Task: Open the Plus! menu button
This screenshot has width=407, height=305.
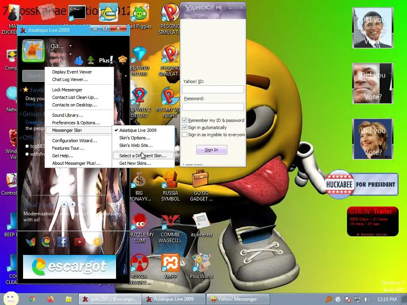Action: click(x=106, y=60)
